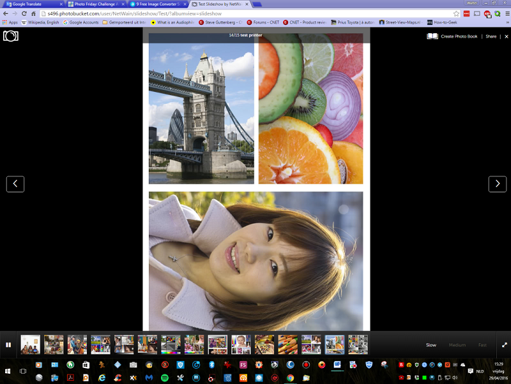Pause the slideshow playback
Viewport: 511px width, 384px height.
click(8, 345)
